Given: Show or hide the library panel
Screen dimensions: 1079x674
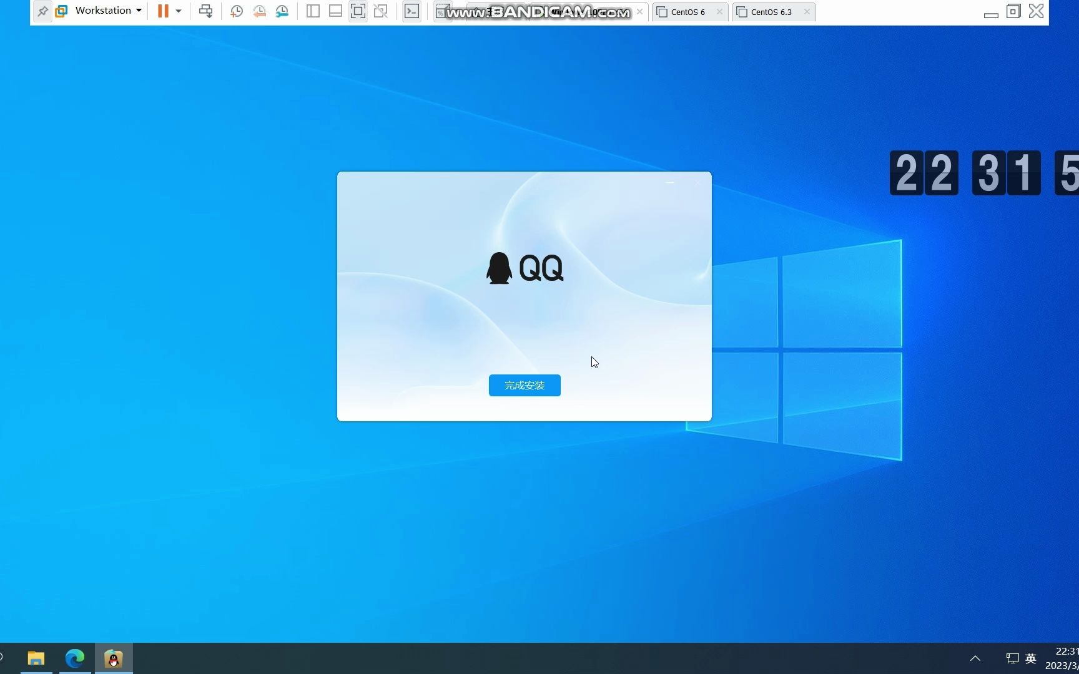Looking at the screenshot, I should point(313,11).
